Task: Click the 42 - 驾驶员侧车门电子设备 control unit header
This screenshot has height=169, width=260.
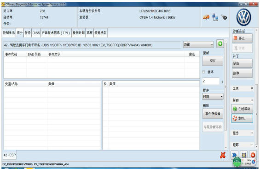Action: pyautogui.click(x=92, y=45)
